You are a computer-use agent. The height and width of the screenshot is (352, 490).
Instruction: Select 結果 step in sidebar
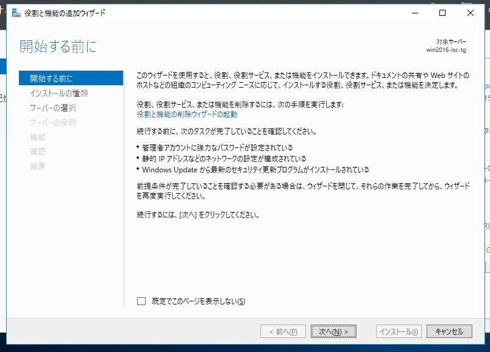(x=38, y=166)
